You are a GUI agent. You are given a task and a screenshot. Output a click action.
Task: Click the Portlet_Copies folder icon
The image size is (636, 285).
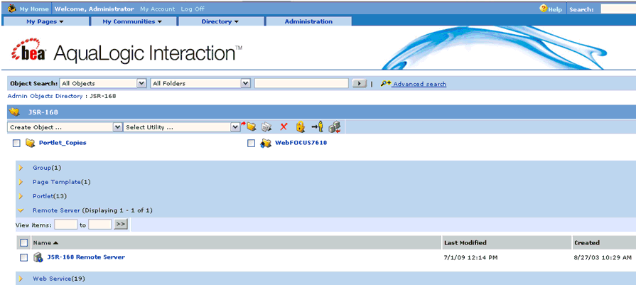30,143
